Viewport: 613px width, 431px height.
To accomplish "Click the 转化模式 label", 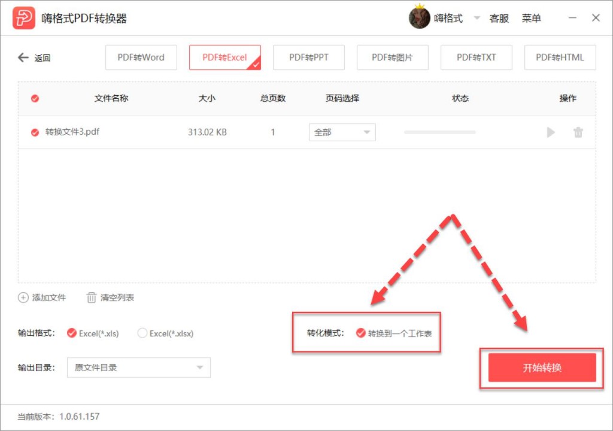I will (x=325, y=333).
